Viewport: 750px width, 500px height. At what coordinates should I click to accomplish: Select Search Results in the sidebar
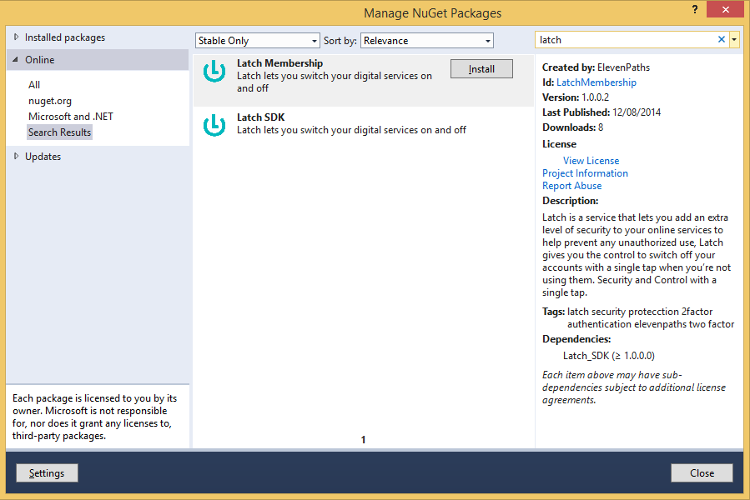[59, 132]
